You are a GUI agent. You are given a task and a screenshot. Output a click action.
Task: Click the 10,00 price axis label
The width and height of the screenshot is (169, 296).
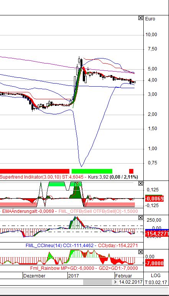[x=152, y=35]
